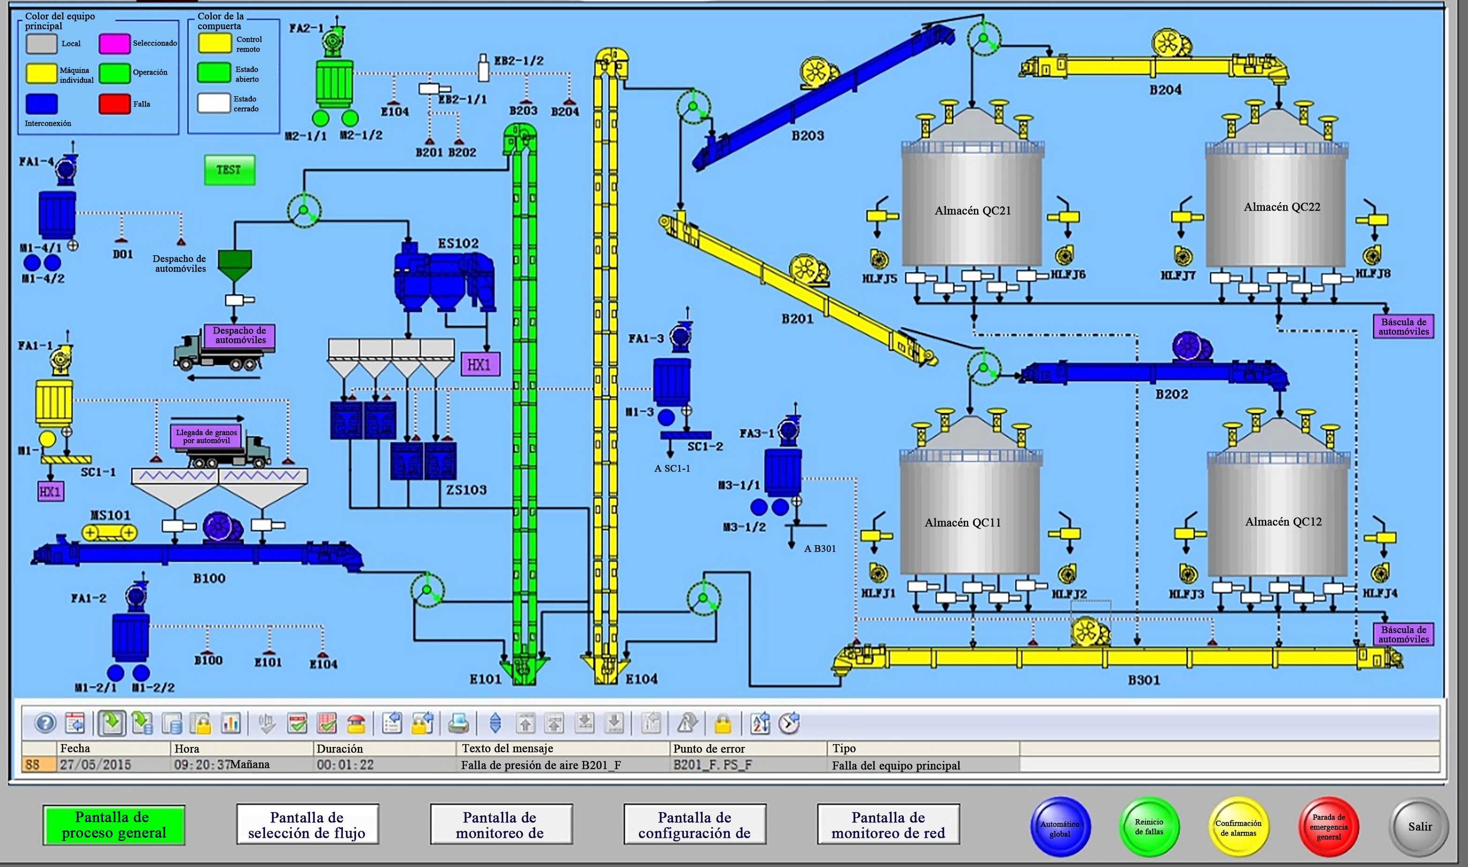Open Pantalla de selección de flujo

(307, 824)
